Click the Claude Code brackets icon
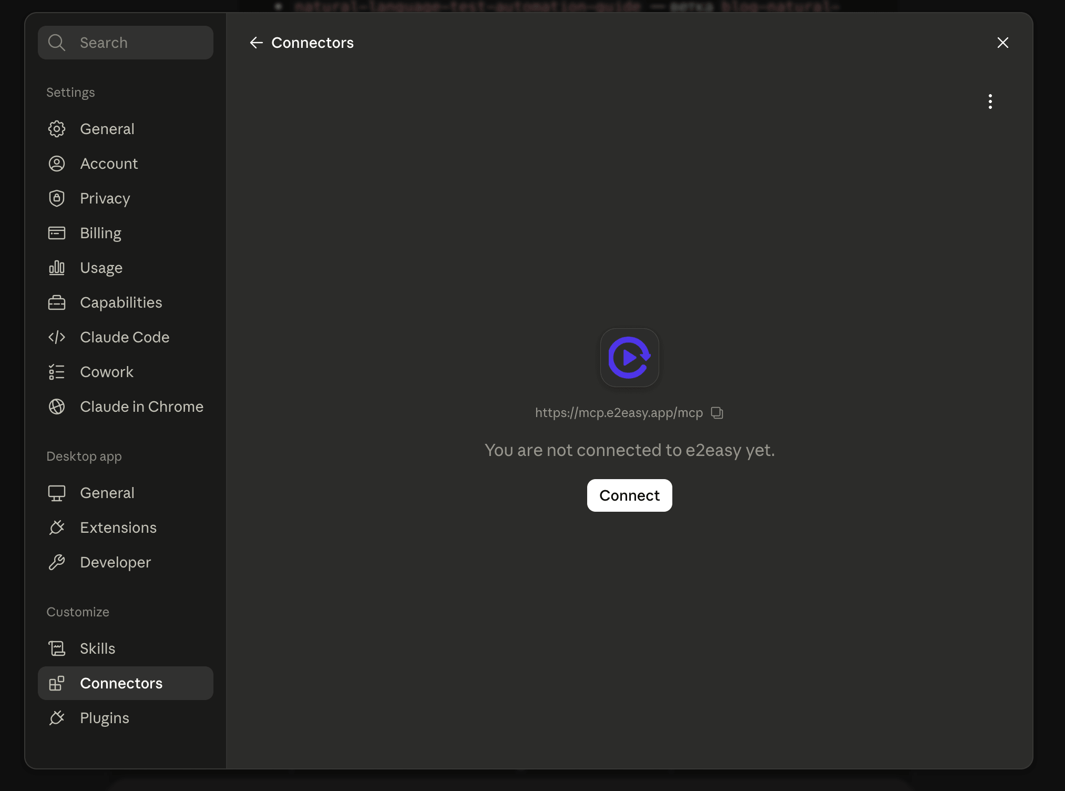The image size is (1065, 791). tap(57, 337)
